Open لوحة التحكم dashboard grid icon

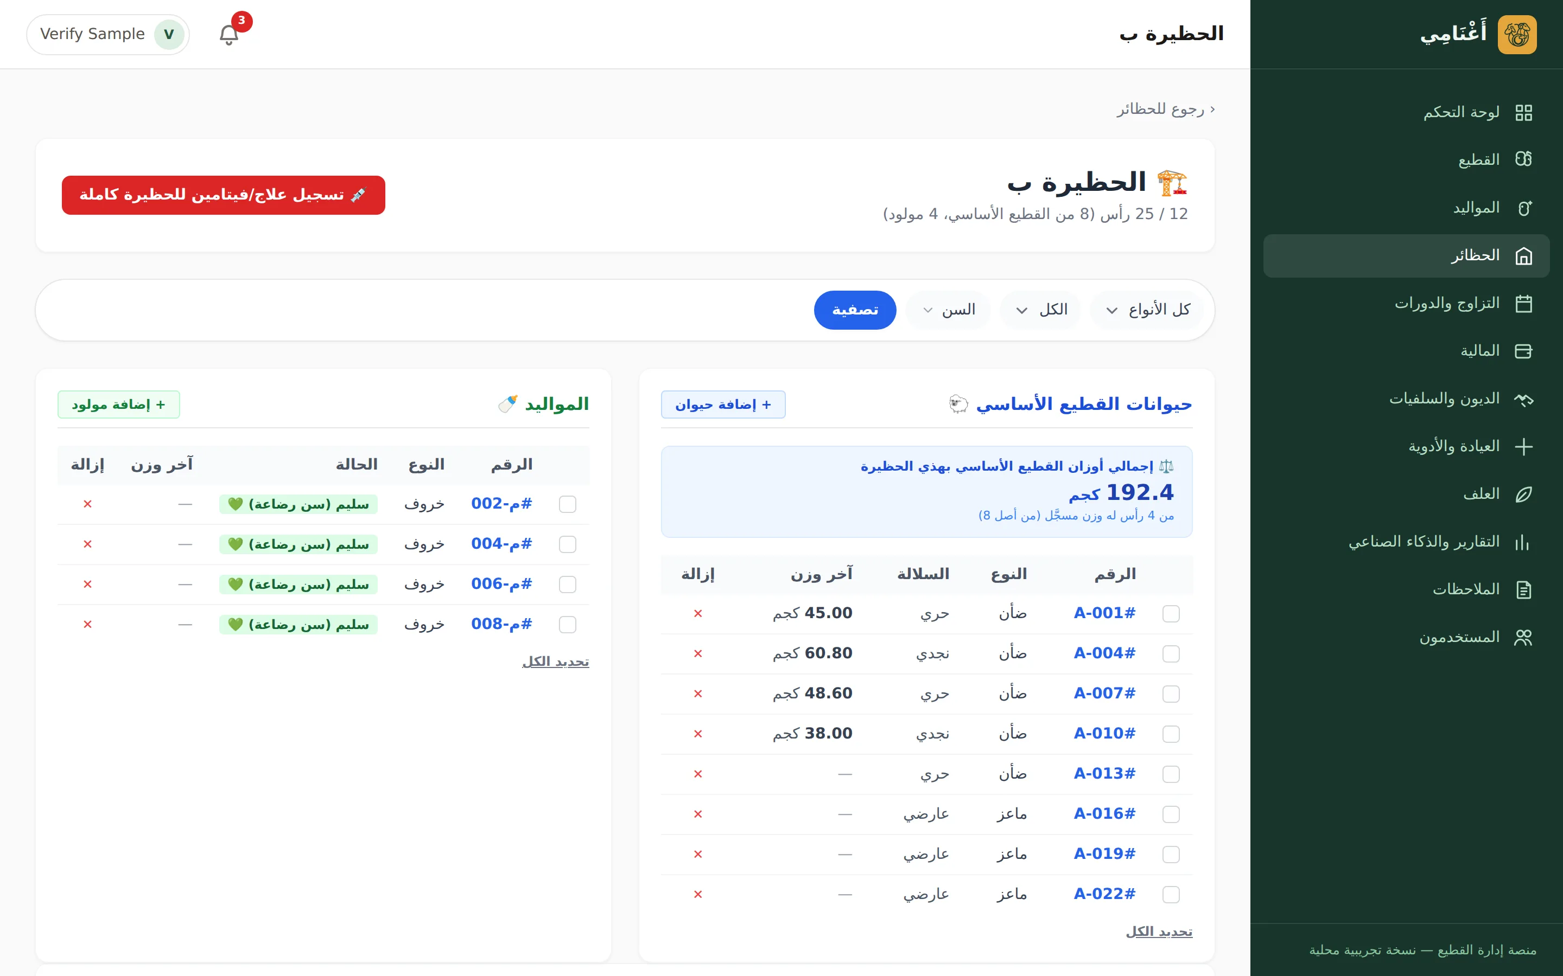[1523, 112]
